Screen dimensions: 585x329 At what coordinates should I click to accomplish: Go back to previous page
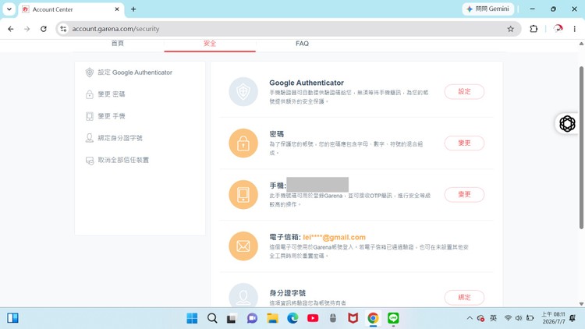pos(11,29)
